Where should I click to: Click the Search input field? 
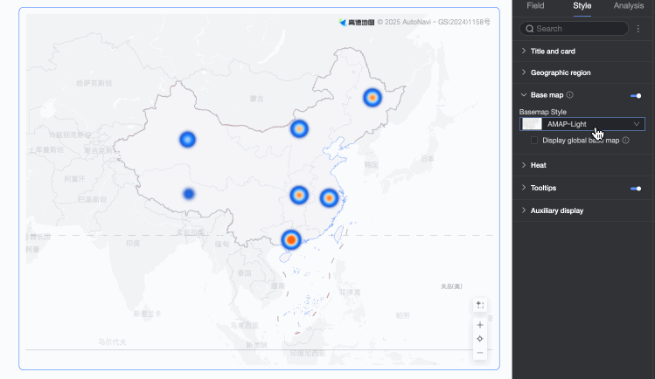(574, 29)
